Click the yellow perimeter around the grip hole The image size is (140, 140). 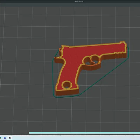tap(67, 81)
